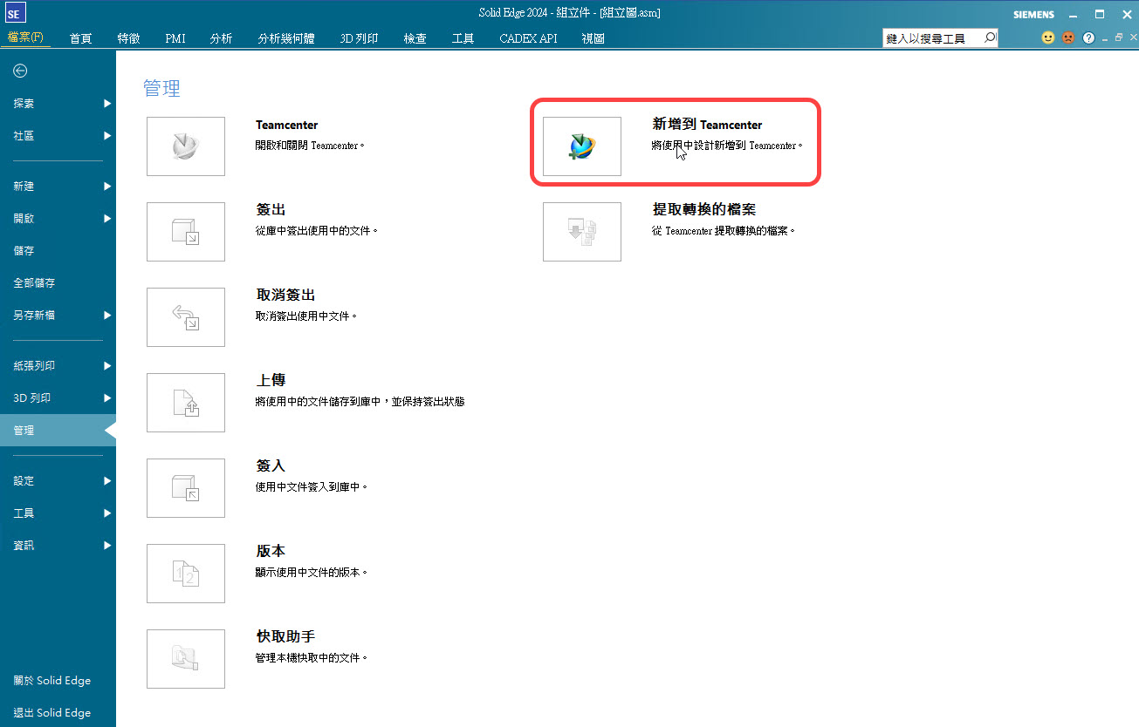The width and height of the screenshot is (1139, 727).
Task: Click the 取消簽出 undo check-out icon
Action: [186, 317]
